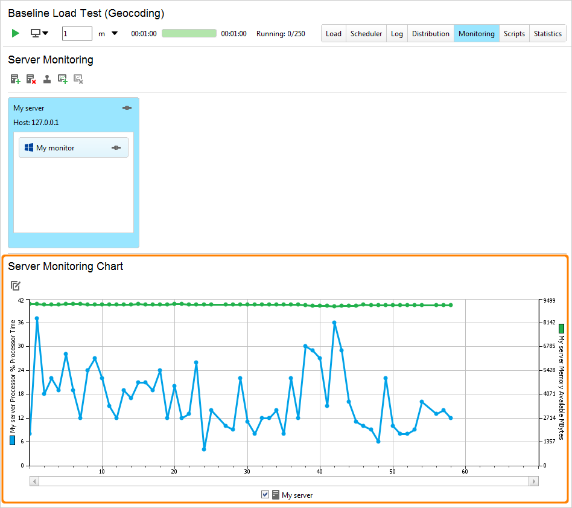Select the Add Monitor stamp icon
Viewport: 572px width, 508px height.
(47, 79)
